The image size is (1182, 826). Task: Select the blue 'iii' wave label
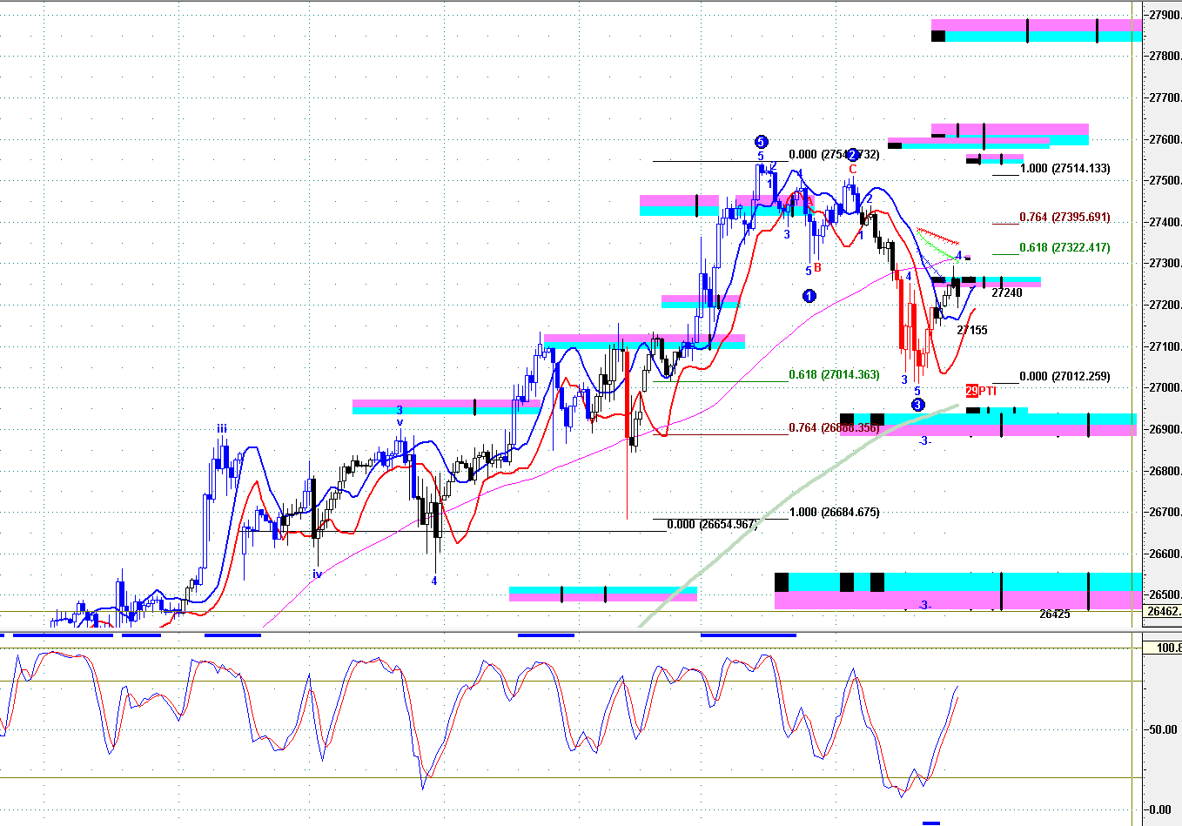pos(222,428)
